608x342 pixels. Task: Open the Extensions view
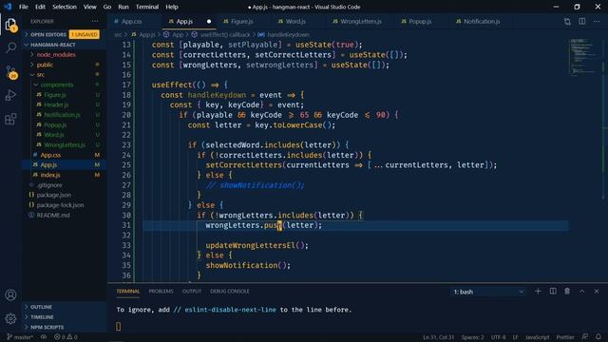pyautogui.click(x=10, y=119)
